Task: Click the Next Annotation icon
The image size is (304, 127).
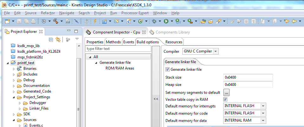Action: click(263, 21)
